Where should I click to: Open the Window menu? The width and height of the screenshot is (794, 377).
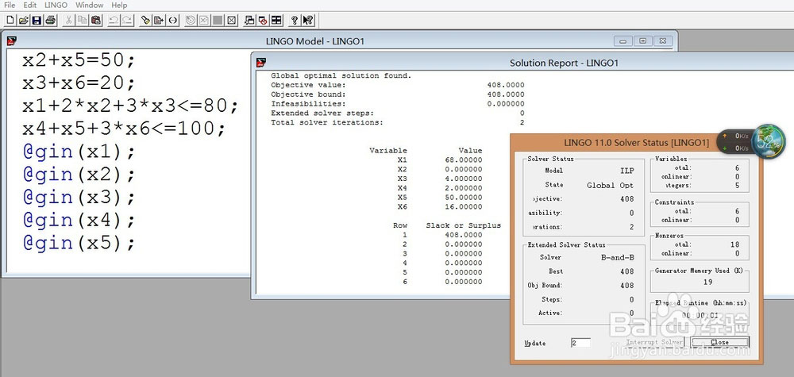(90, 5)
